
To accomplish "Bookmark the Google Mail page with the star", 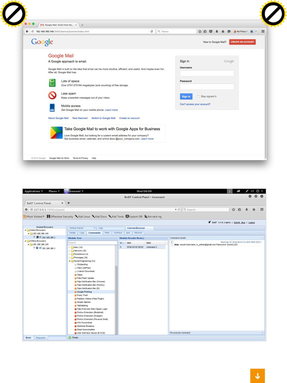I will click(x=200, y=31).
